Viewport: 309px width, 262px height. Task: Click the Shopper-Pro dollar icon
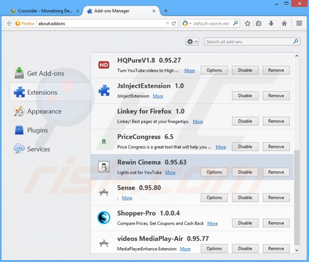pos(104,218)
